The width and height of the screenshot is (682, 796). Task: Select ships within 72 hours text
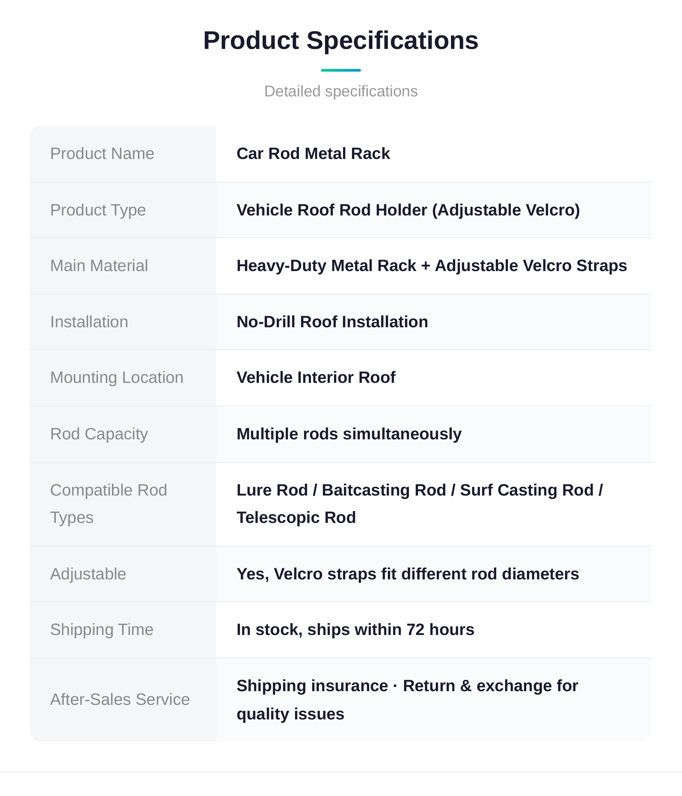tap(391, 630)
